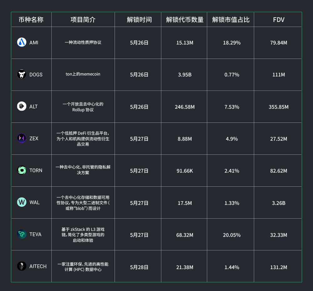Click the purple ZEX token icon

(x=22, y=138)
